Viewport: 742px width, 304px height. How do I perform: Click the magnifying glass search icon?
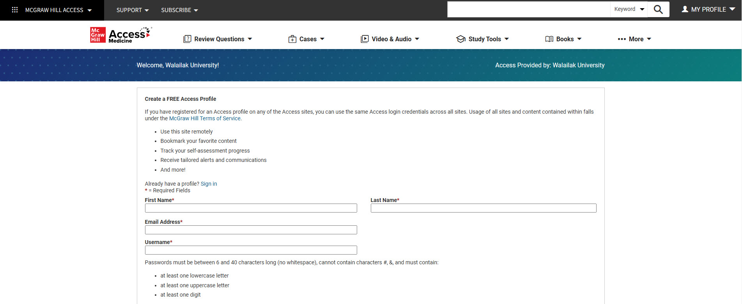658,9
